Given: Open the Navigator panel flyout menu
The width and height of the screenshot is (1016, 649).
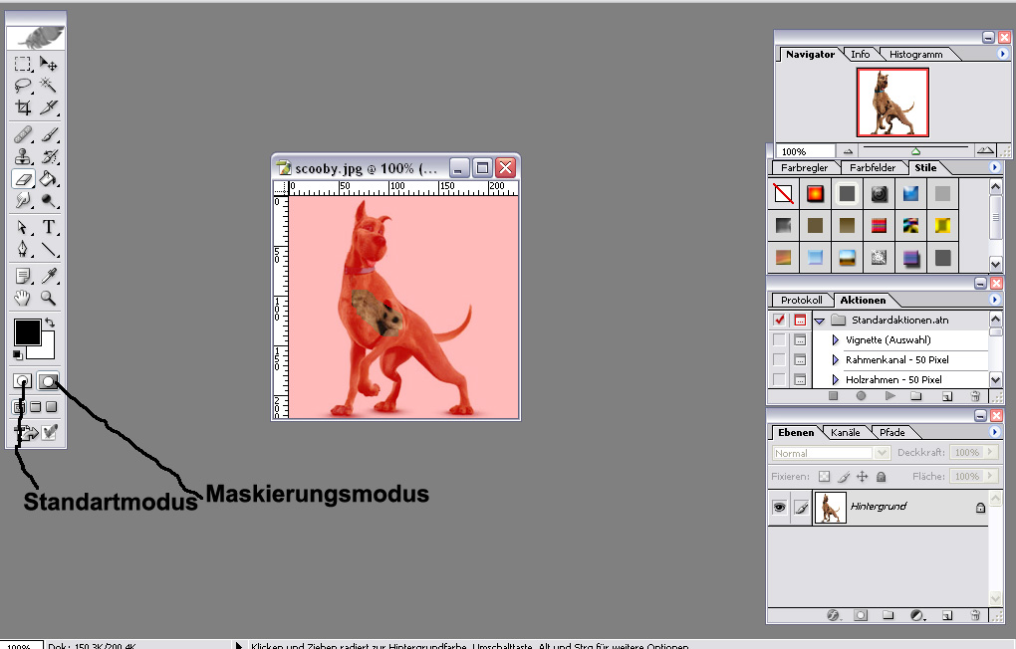Looking at the screenshot, I should 1002,54.
